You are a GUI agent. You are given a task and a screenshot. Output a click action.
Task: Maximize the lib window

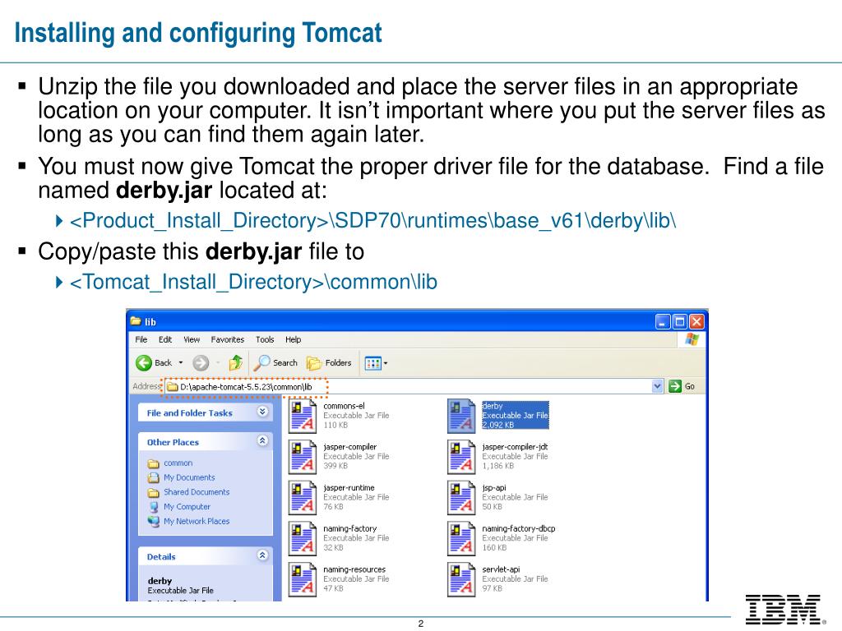click(680, 321)
